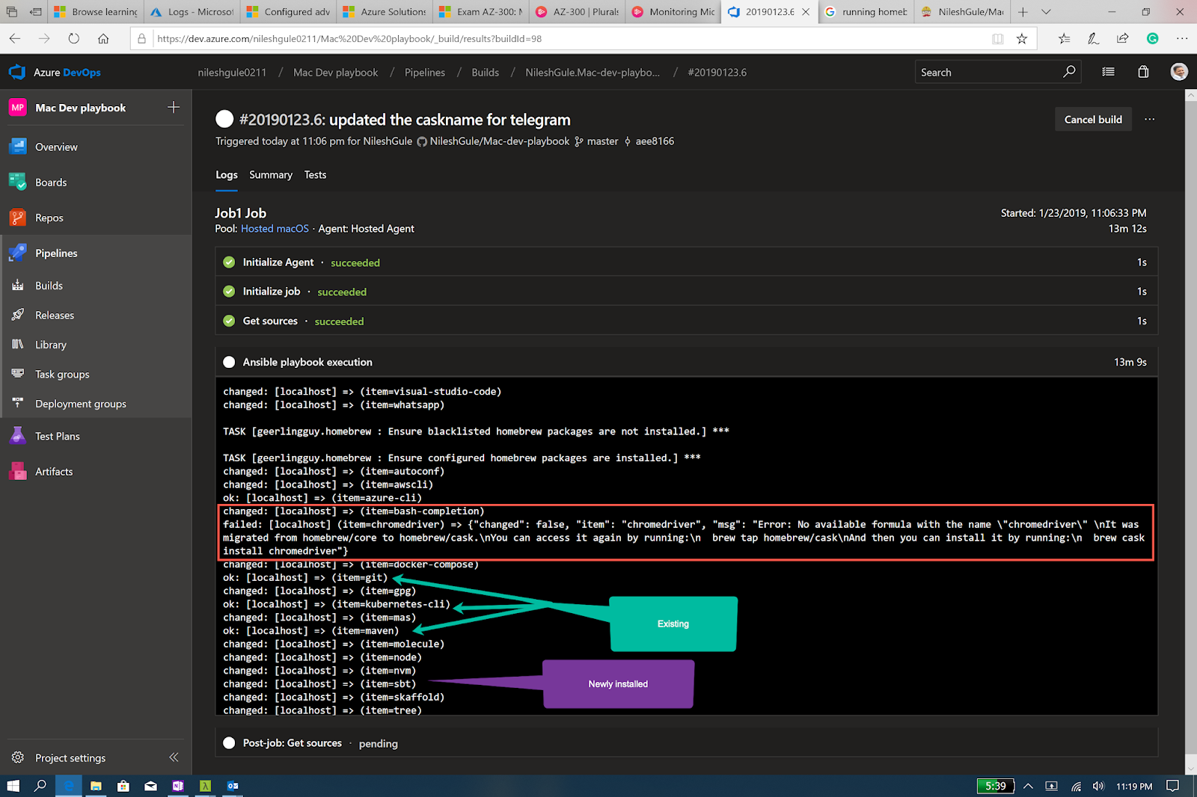Image resolution: width=1197 pixels, height=797 pixels.
Task: Click the Cancel build button
Action: tap(1092, 119)
